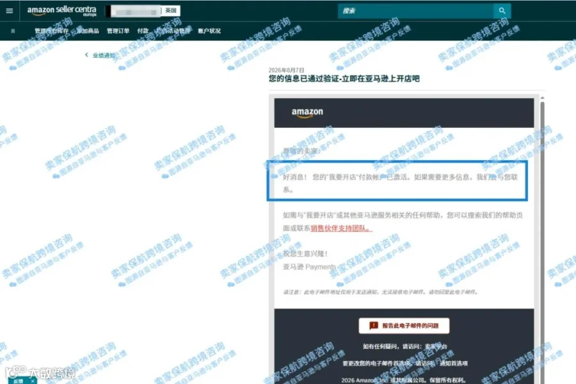Open the 通知首选项 link in the footer

tap(454, 363)
